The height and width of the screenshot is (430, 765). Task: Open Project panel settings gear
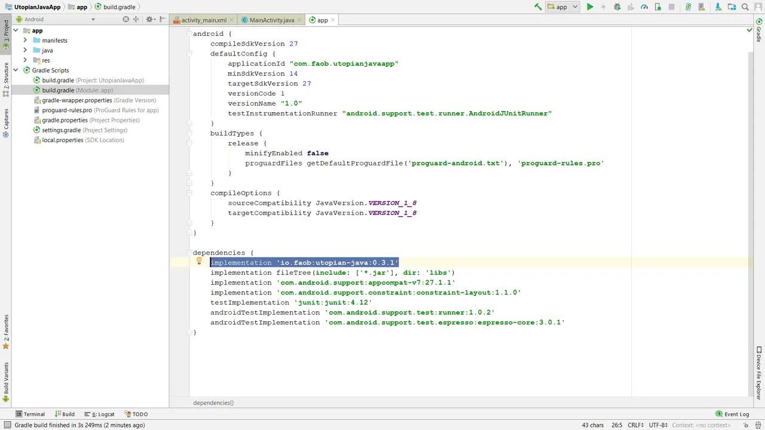click(150, 19)
